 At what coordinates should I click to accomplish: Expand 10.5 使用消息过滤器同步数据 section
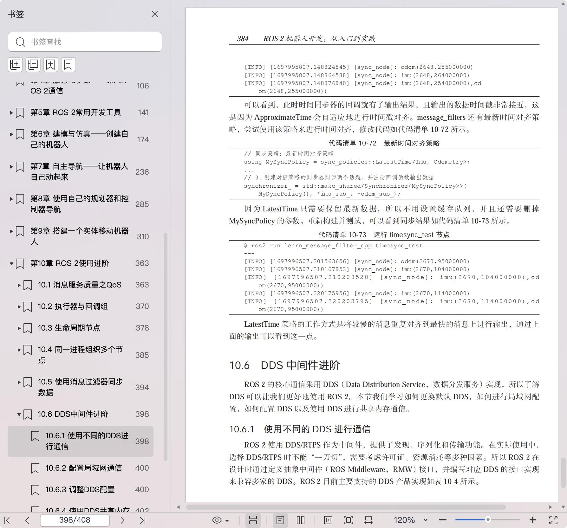[x=19, y=382]
